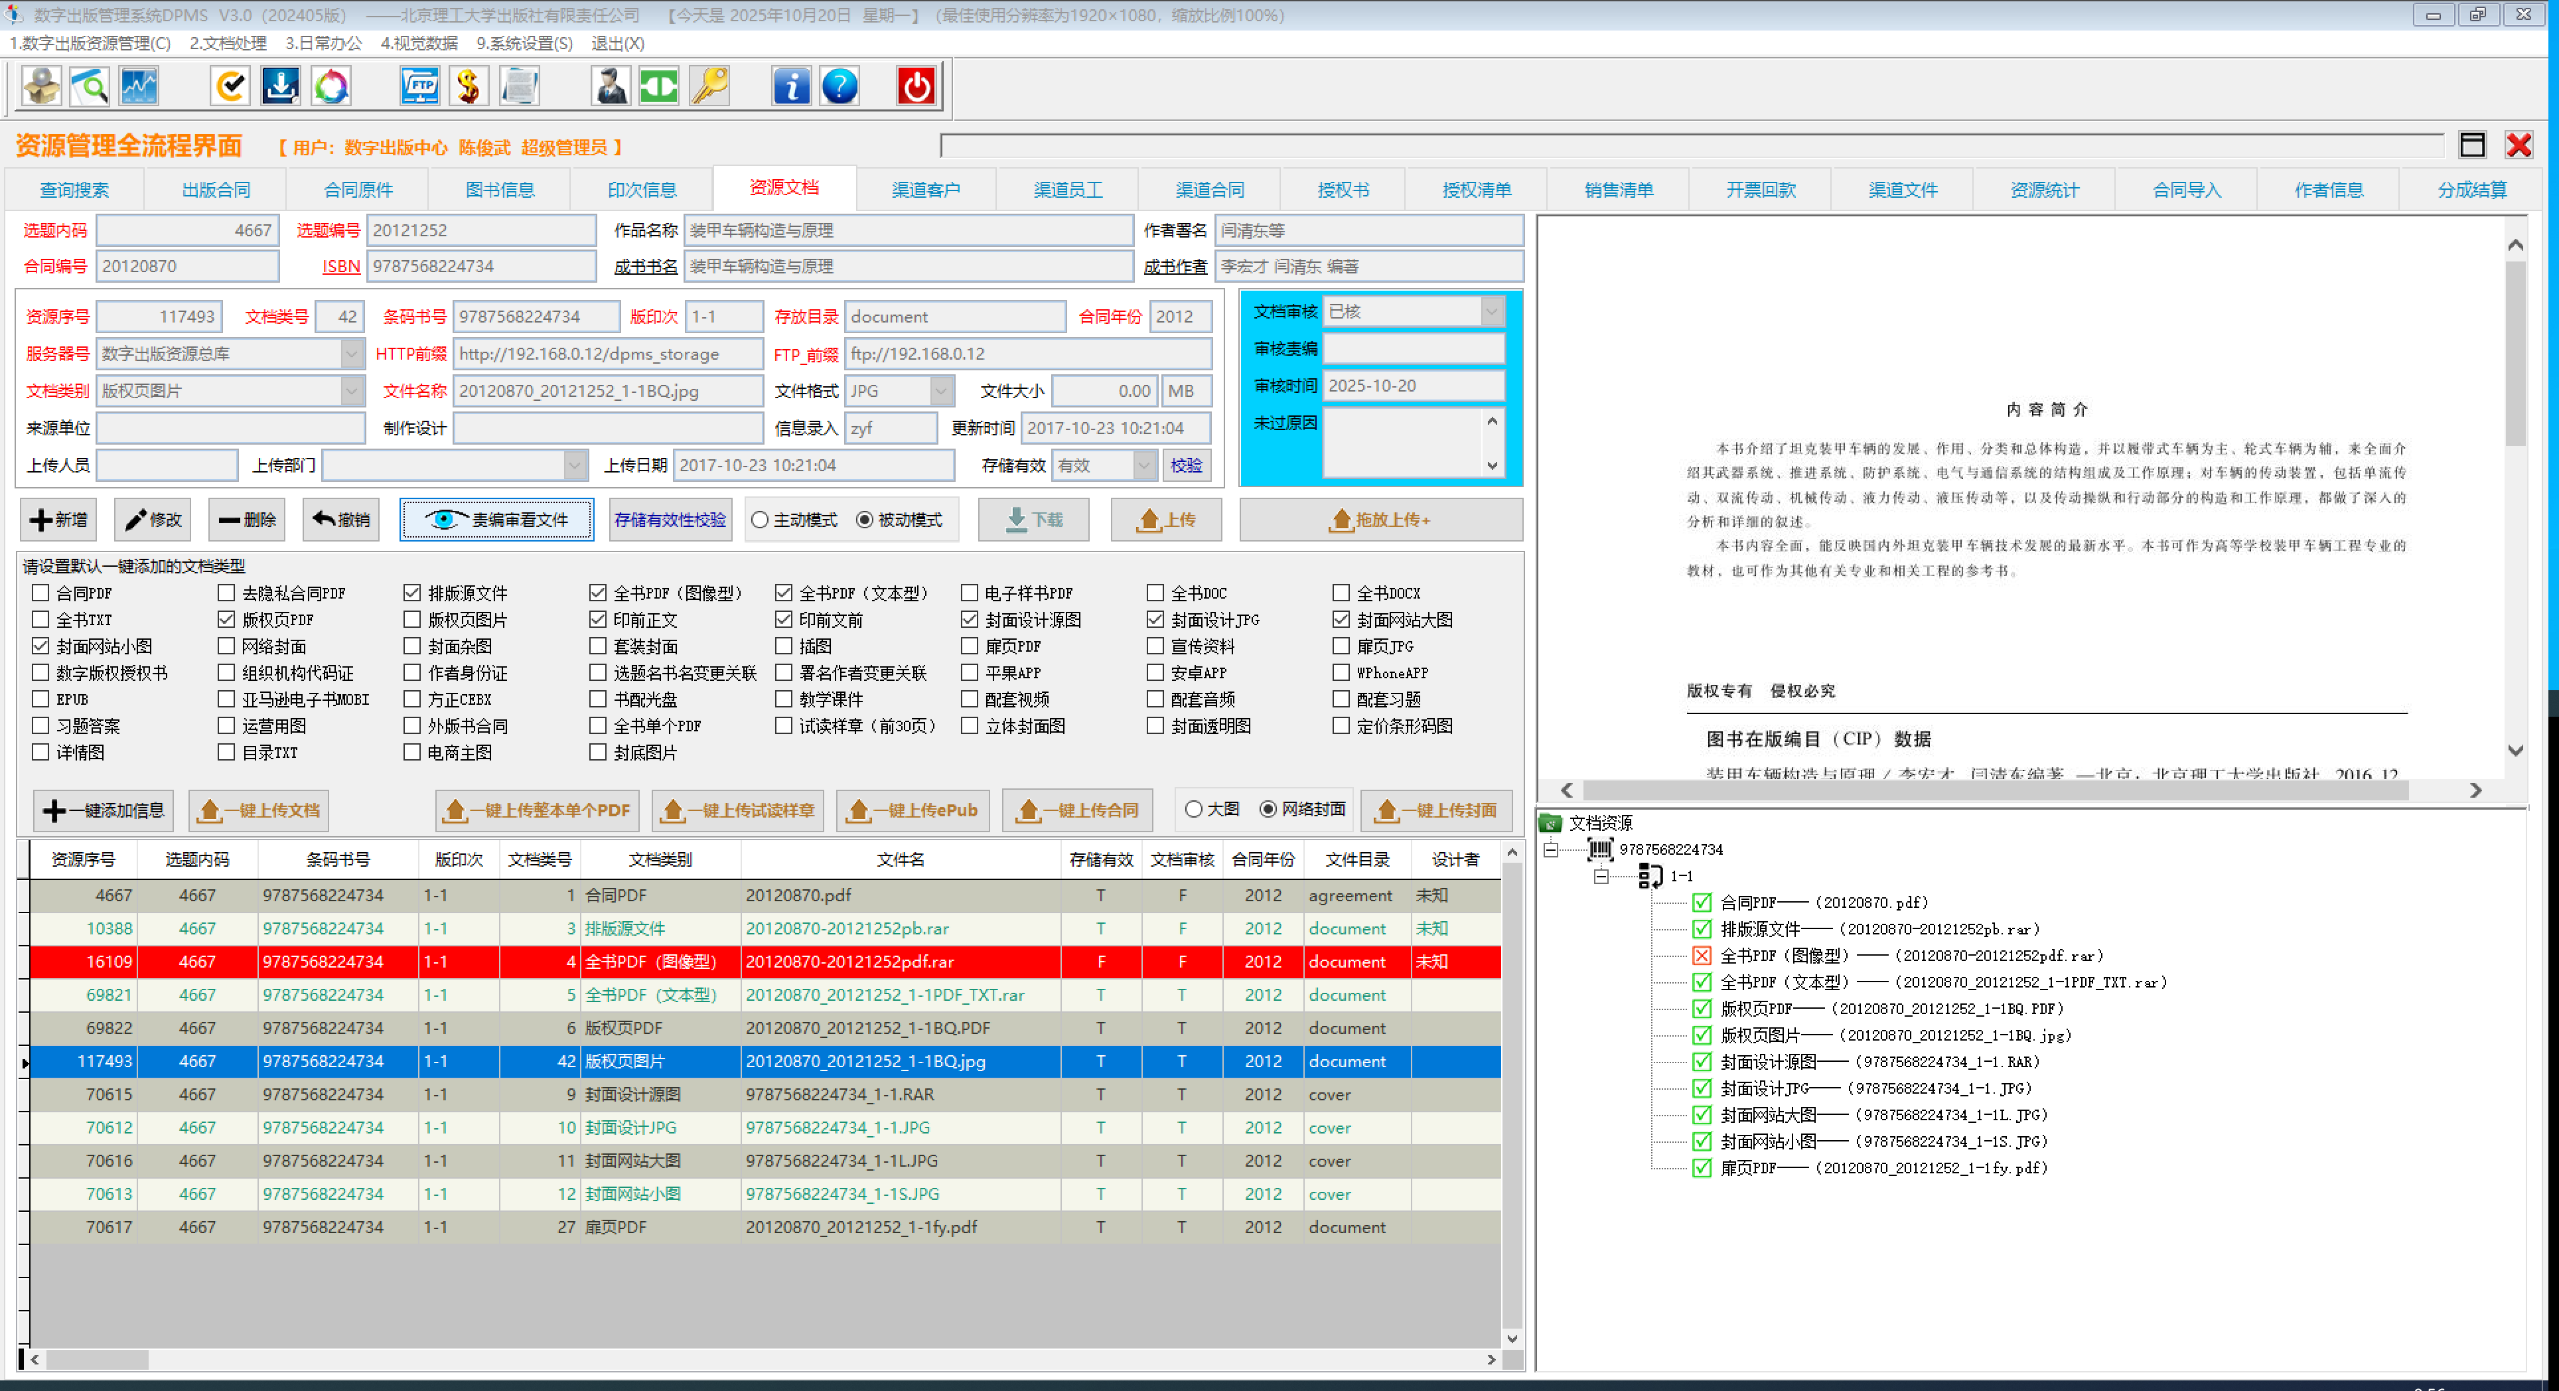Click the 表编审看文件 button
2559x1391 pixels.
[496, 520]
